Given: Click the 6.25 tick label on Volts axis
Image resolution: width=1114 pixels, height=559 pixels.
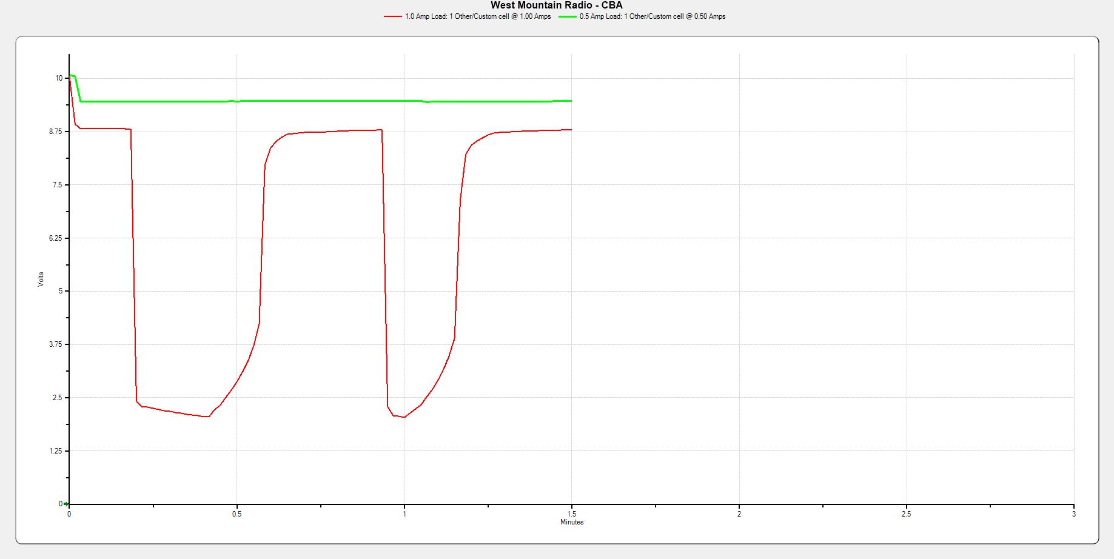Looking at the screenshot, I should tap(56, 238).
